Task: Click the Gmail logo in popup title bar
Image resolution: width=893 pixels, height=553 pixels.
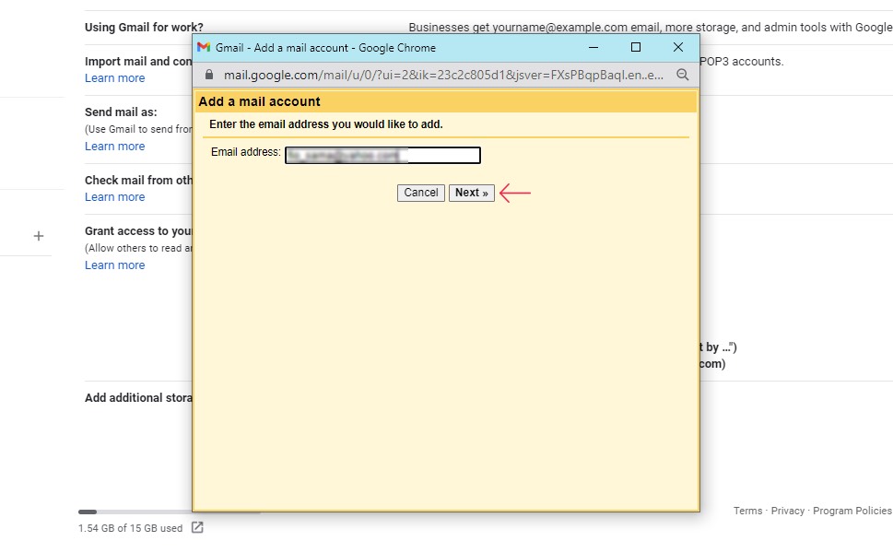Action: click(204, 47)
